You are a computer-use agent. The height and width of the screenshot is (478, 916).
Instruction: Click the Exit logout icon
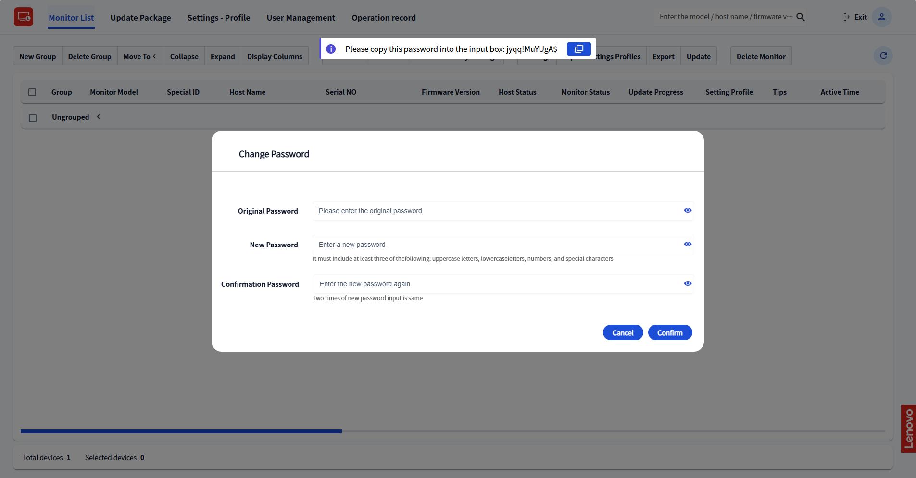click(846, 17)
